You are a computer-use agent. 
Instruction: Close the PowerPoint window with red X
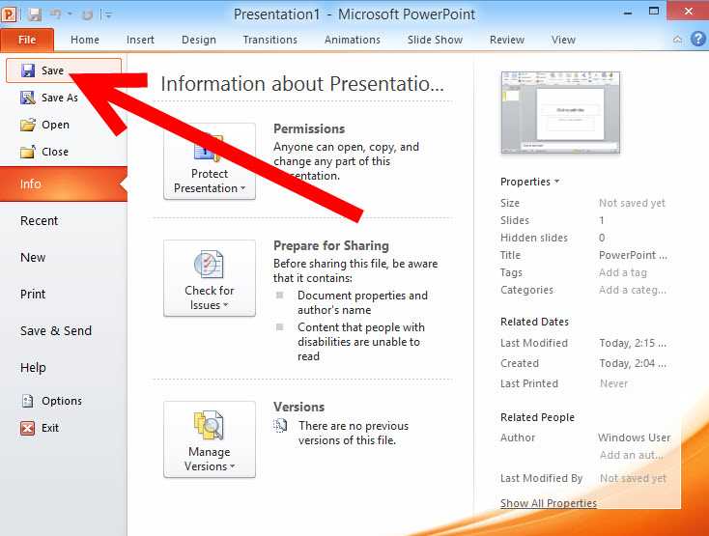(x=688, y=11)
